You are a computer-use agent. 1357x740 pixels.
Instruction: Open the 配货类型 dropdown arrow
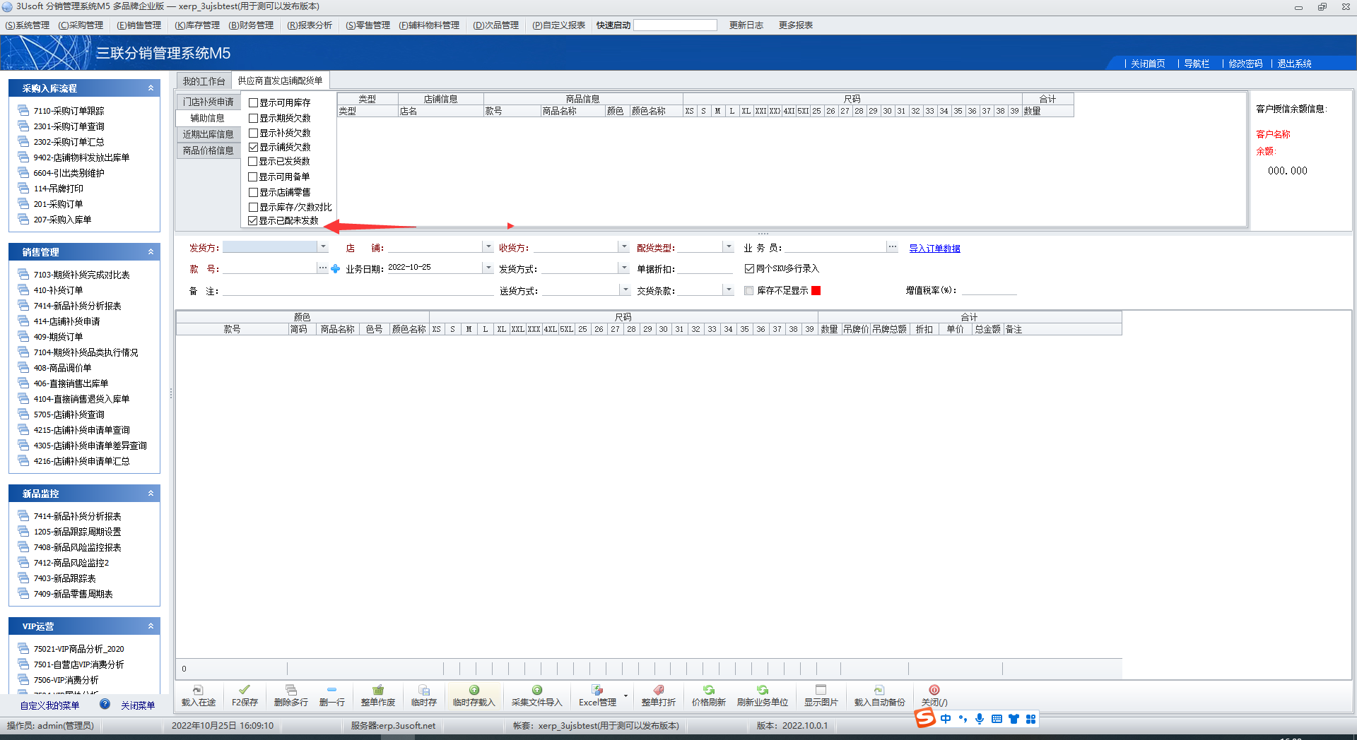[x=729, y=247]
